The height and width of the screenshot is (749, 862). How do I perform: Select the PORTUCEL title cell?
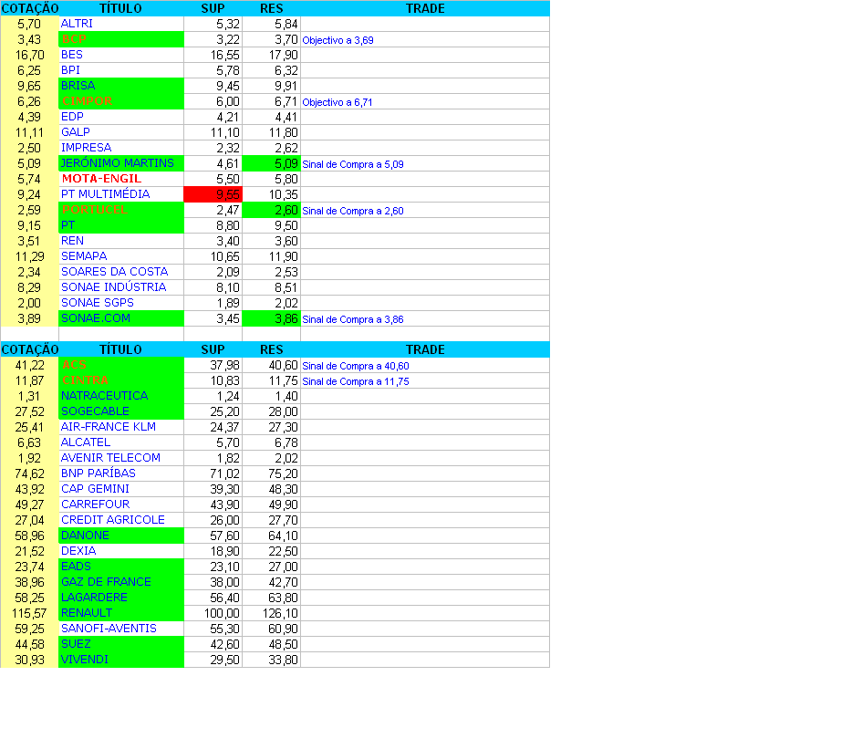pyautogui.click(x=121, y=210)
